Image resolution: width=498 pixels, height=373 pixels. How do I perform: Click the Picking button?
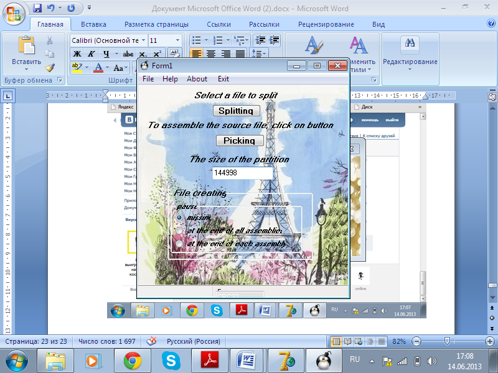tap(240, 140)
